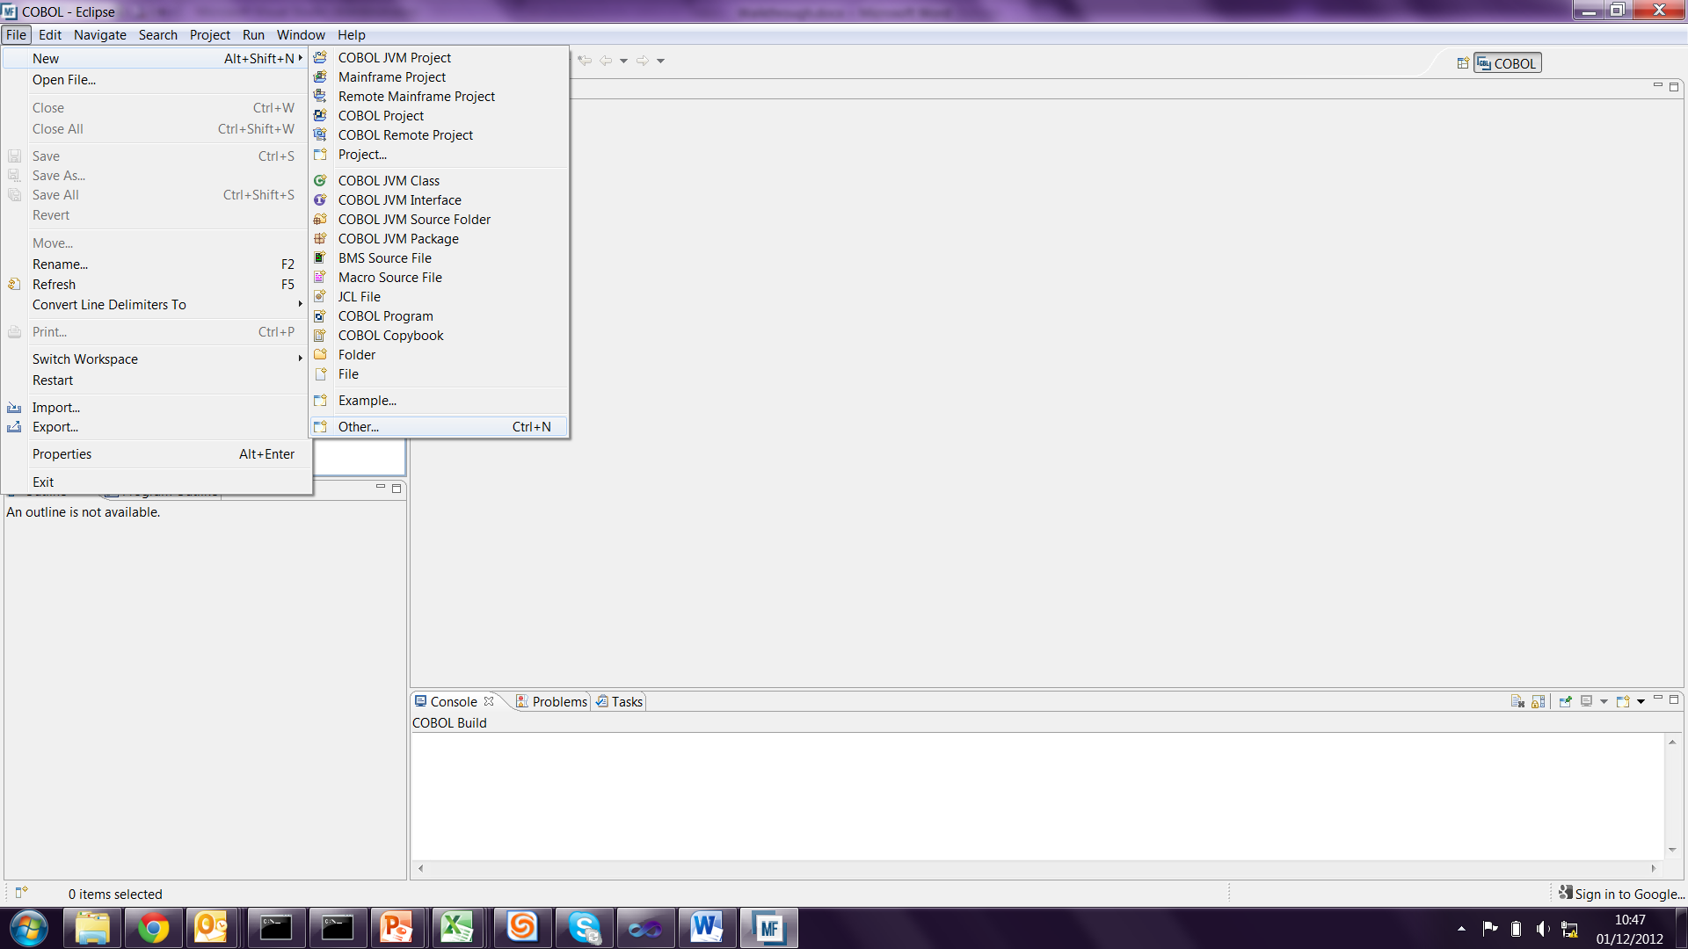Close the Console tab via its X icon
The height and width of the screenshot is (949, 1688).
pyautogui.click(x=489, y=701)
